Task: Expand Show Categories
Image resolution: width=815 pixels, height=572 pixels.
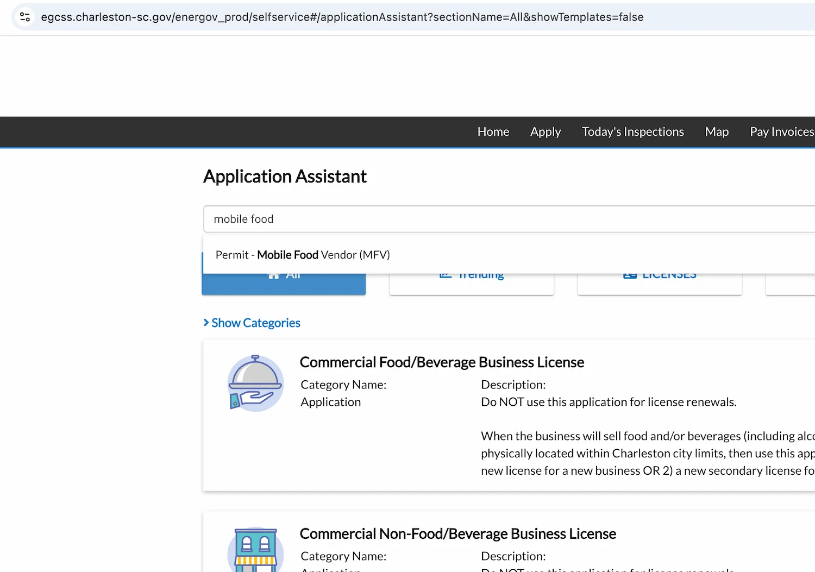Action: tap(255, 322)
